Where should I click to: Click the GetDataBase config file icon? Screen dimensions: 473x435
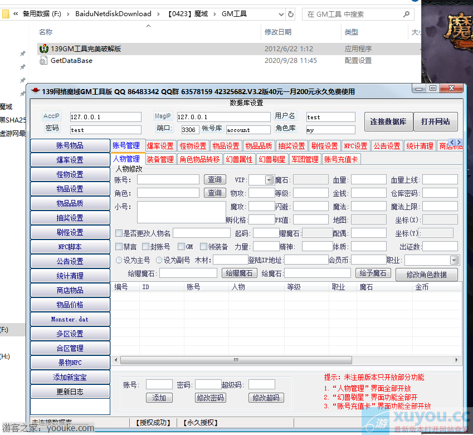44,61
